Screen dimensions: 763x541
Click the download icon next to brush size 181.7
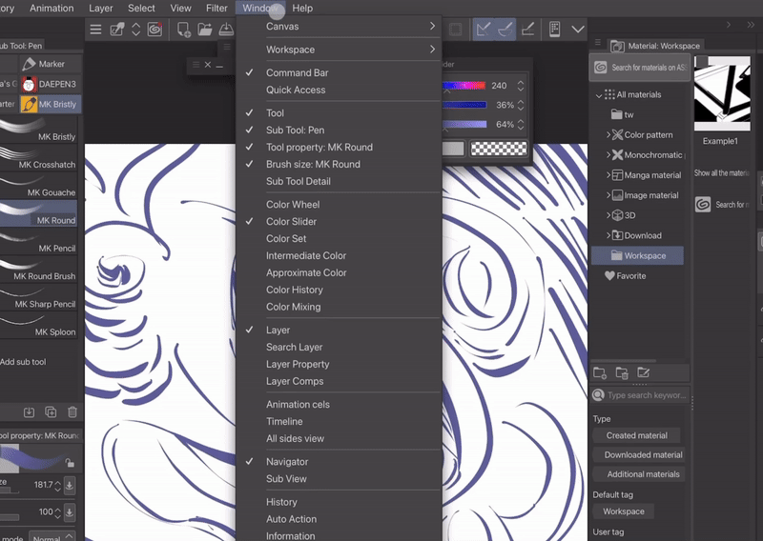click(70, 485)
